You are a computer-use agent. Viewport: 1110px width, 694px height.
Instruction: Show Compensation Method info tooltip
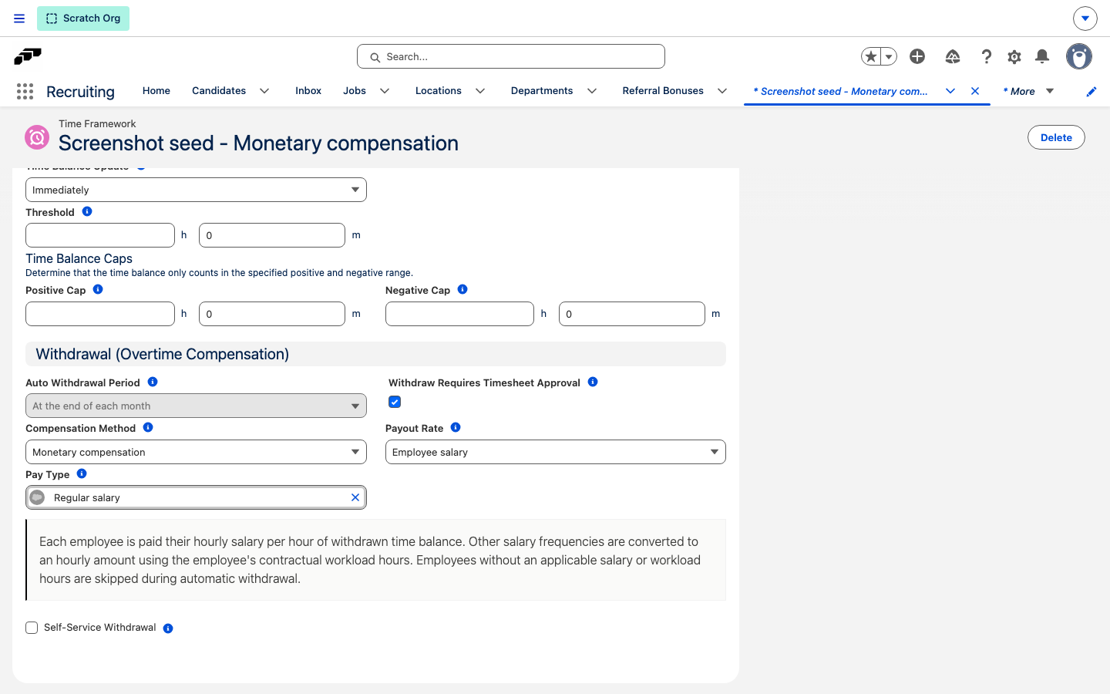[148, 427]
